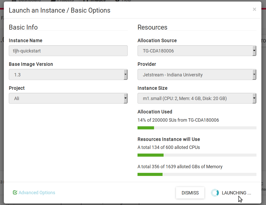
Task: Click the Allocation Source dropdown arrow
Action: click(254, 51)
